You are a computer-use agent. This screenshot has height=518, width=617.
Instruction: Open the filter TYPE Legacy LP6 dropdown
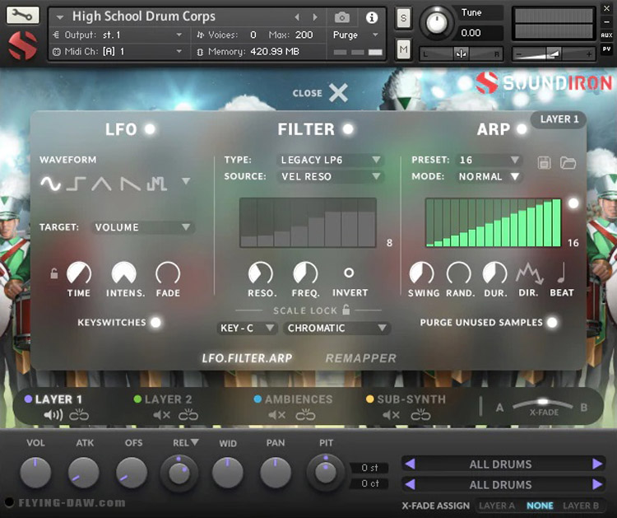330,160
